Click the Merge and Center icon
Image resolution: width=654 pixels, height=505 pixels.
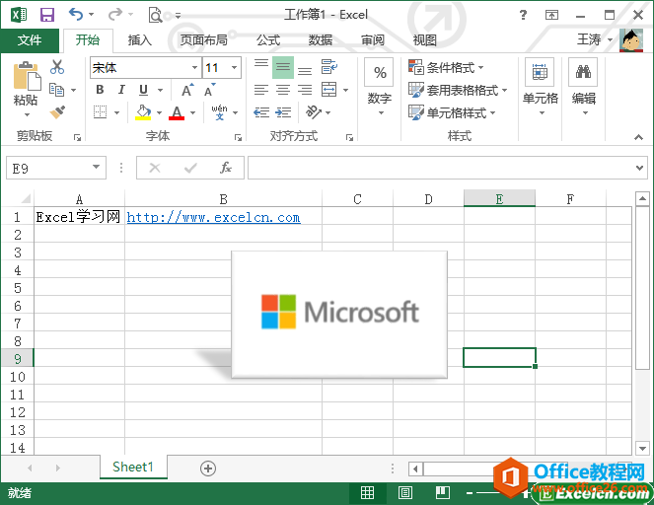[329, 89]
